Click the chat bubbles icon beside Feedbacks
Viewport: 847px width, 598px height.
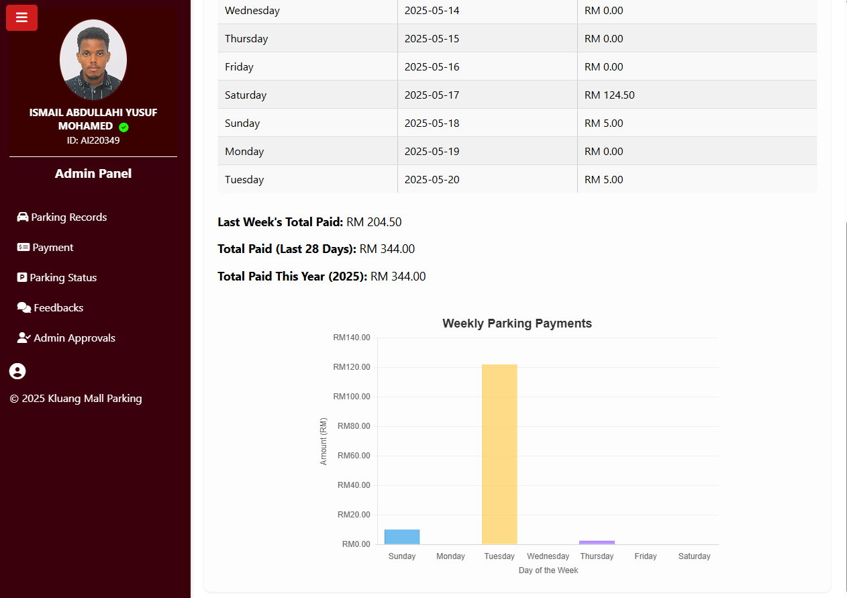(24, 307)
